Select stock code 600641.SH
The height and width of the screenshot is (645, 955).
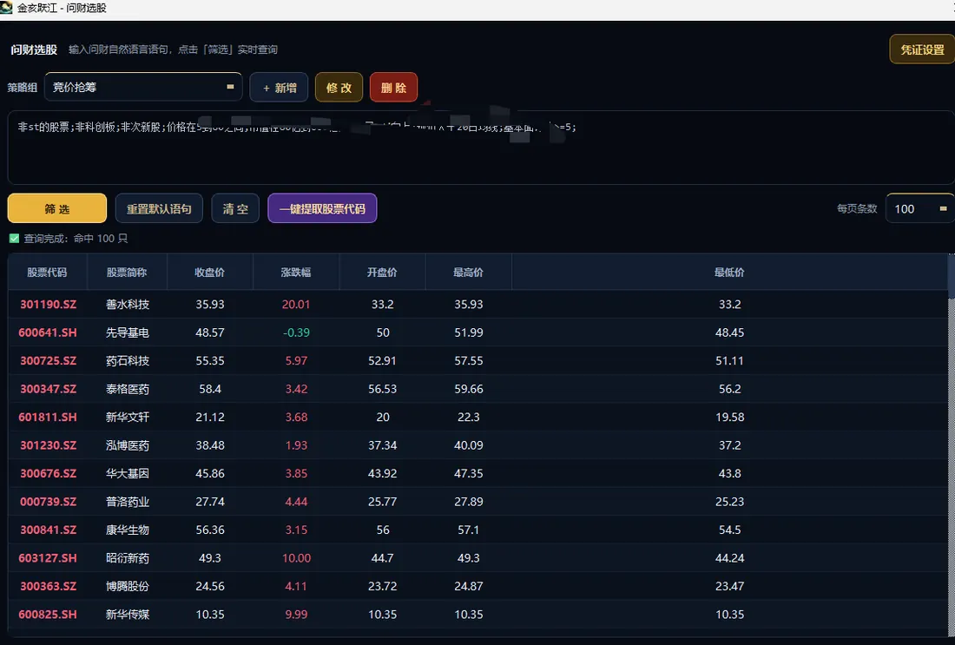[48, 332]
